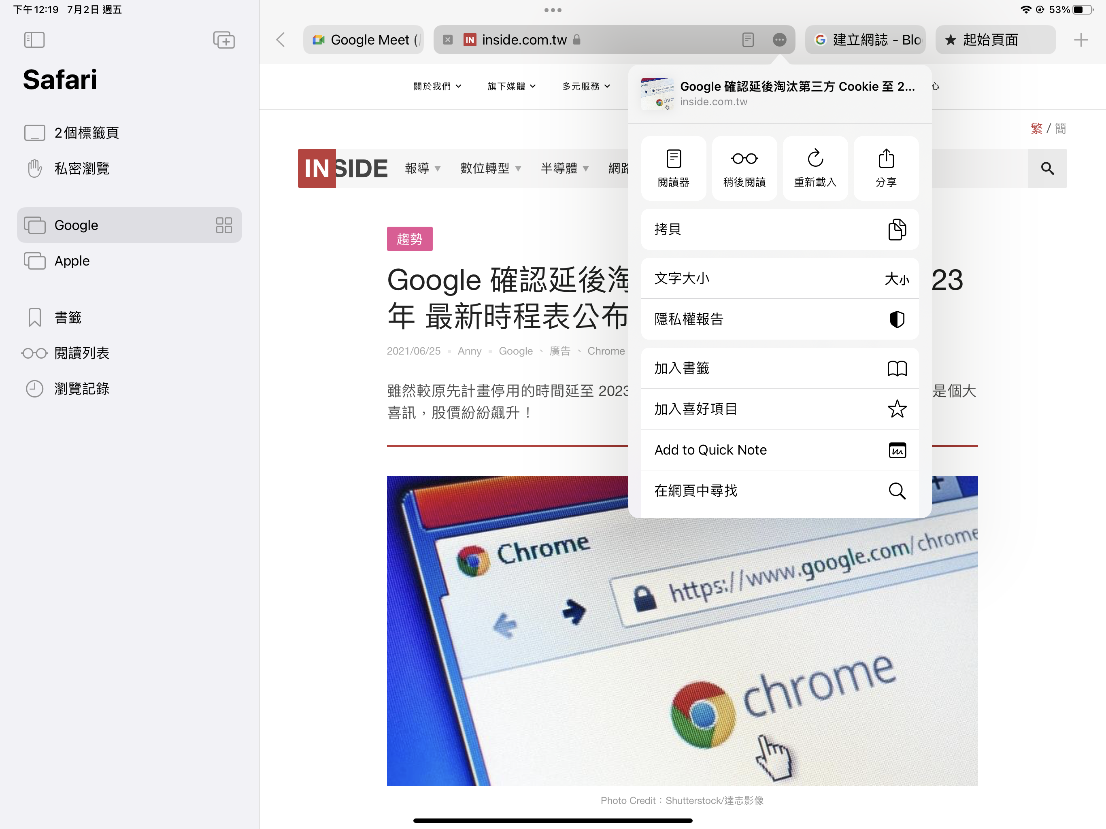
Task: Click the 趨勢 category tag
Action: click(x=410, y=239)
